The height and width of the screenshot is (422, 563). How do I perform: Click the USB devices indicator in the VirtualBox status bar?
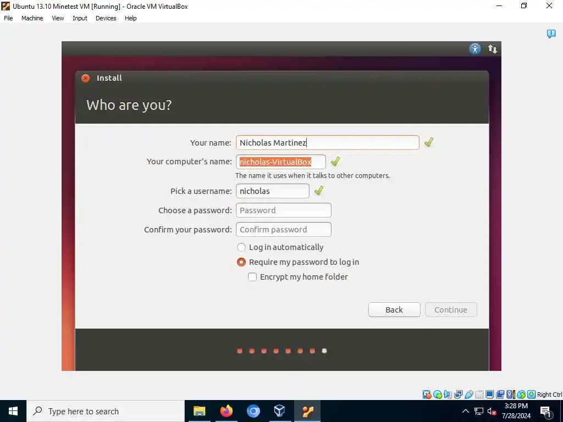[469, 395]
